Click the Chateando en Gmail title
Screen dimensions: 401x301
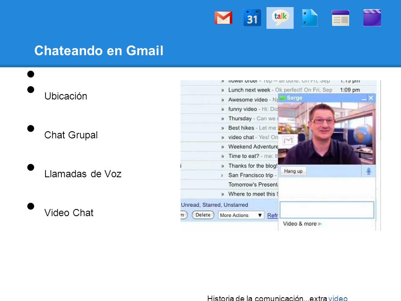pos(99,51)
